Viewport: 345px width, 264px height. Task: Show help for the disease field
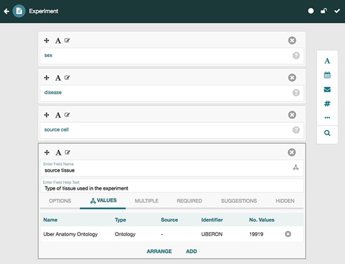coord(296,93)
